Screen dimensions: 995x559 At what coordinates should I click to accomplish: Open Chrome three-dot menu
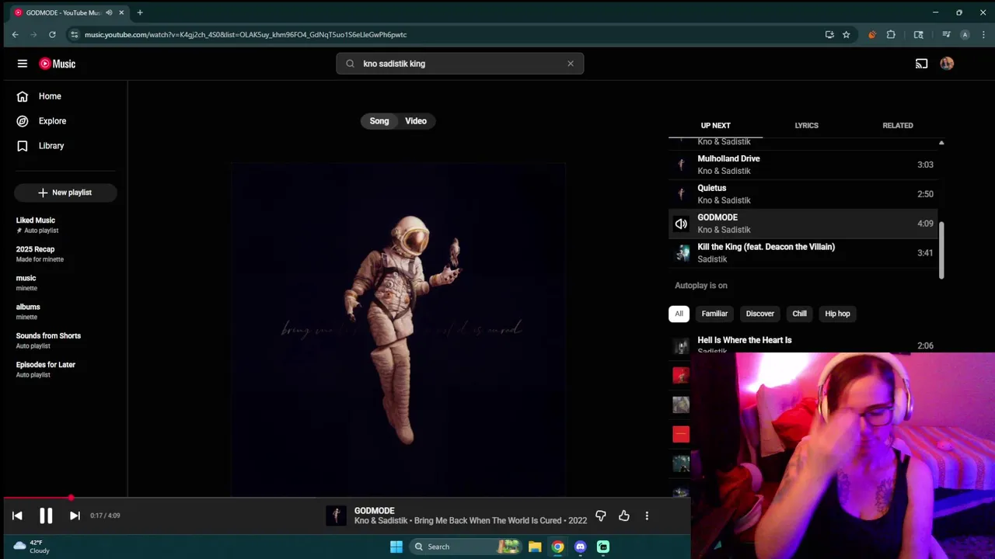coord(983,34)
